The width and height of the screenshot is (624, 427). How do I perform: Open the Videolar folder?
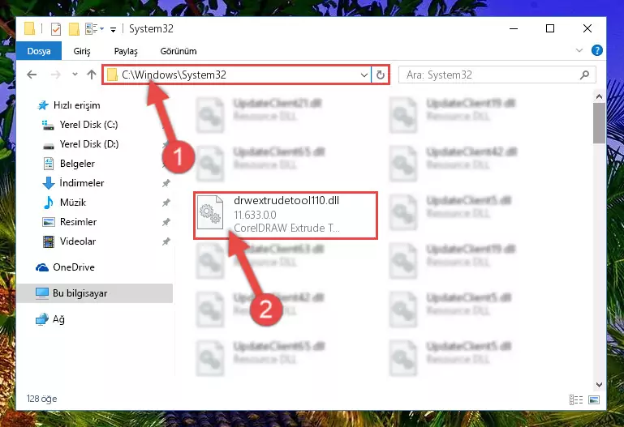click(78, 241)
